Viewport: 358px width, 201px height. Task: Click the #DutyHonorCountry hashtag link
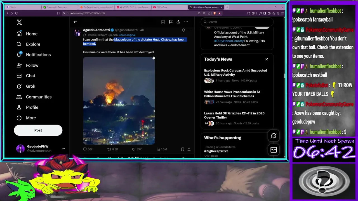coord(229,41)
